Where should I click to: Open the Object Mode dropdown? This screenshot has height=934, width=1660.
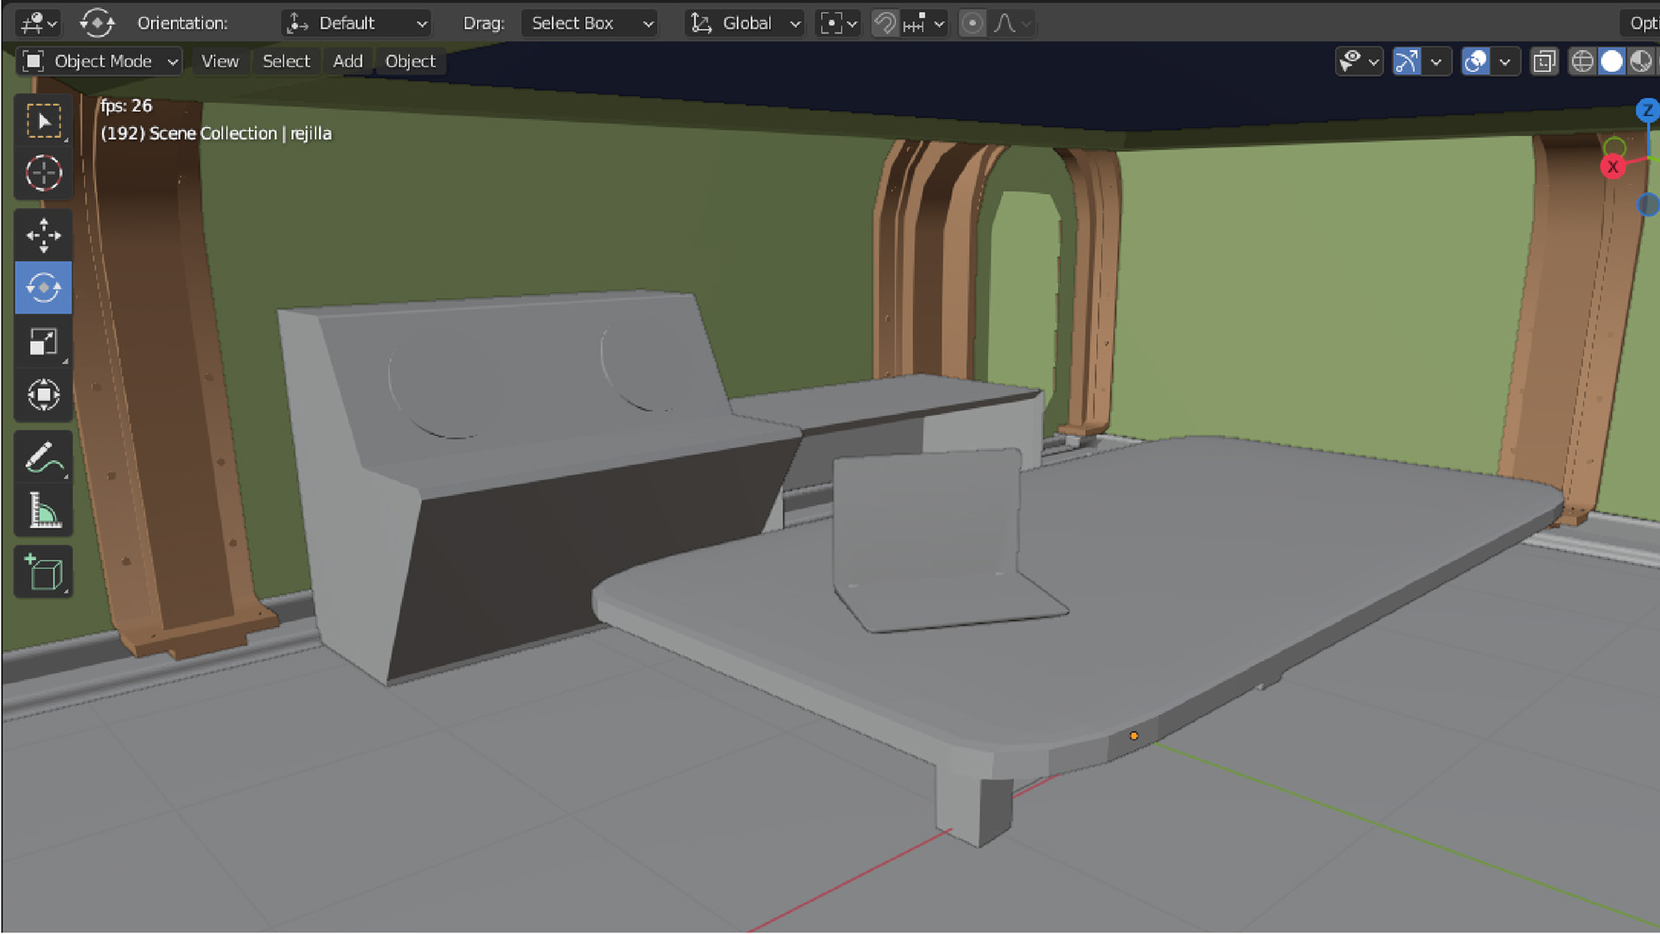pyautogui.click(x=100, y=61)
